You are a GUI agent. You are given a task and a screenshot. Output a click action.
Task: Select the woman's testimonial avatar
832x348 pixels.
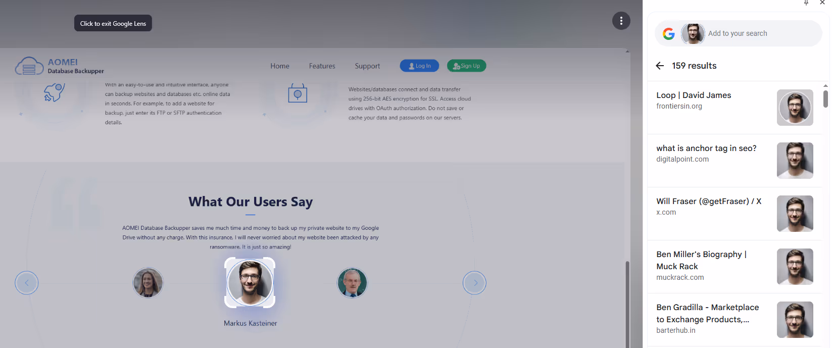pos(148,283)
